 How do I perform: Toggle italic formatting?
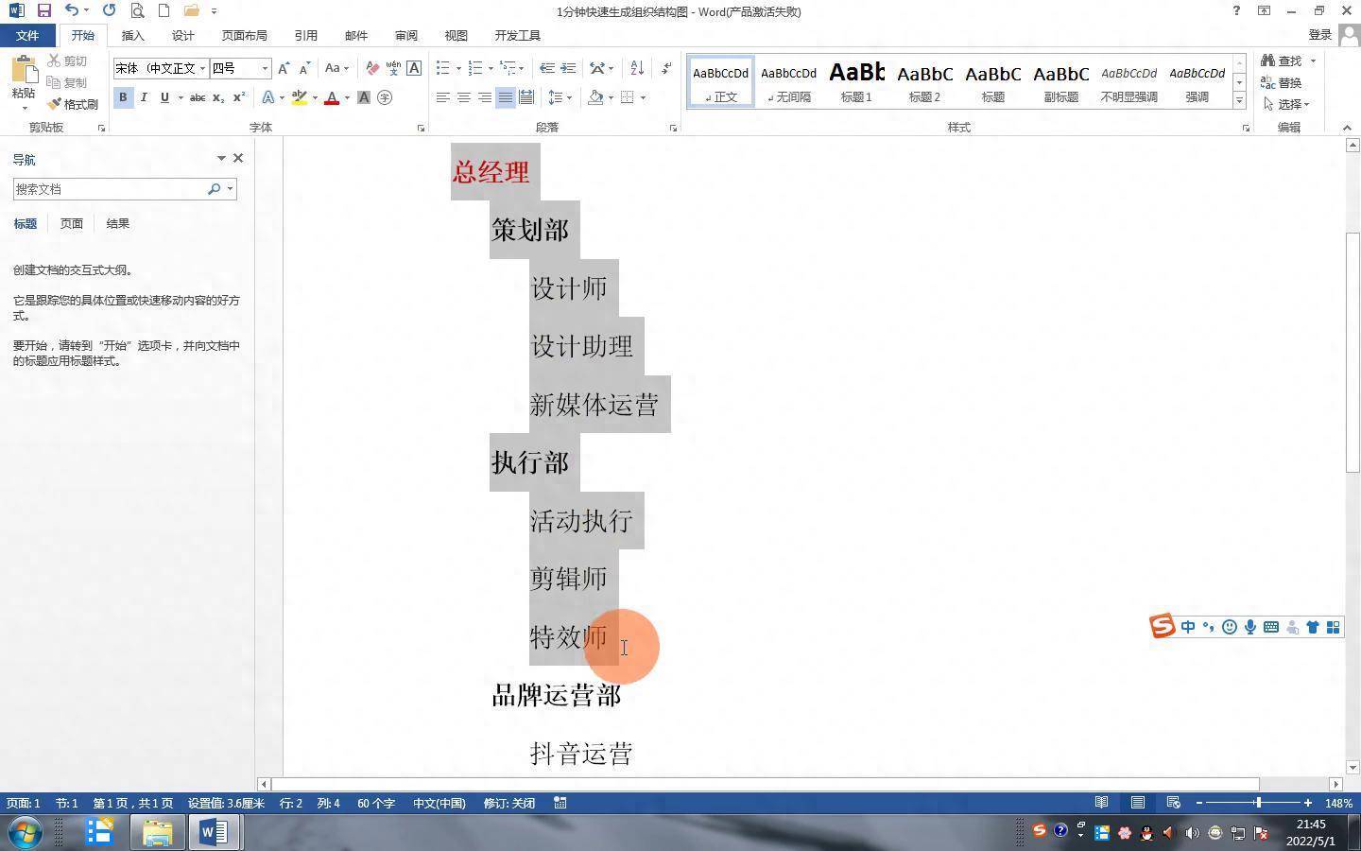click(x=144, y=97)
